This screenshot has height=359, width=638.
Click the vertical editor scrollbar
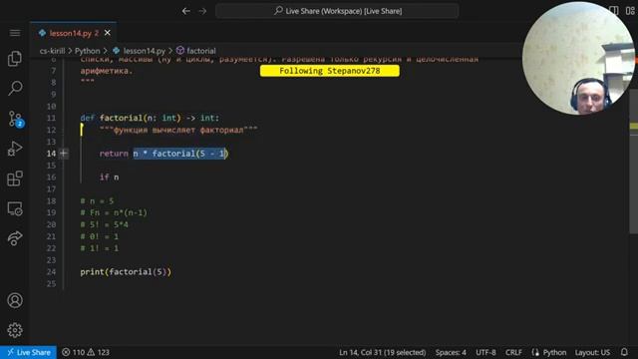634,163
